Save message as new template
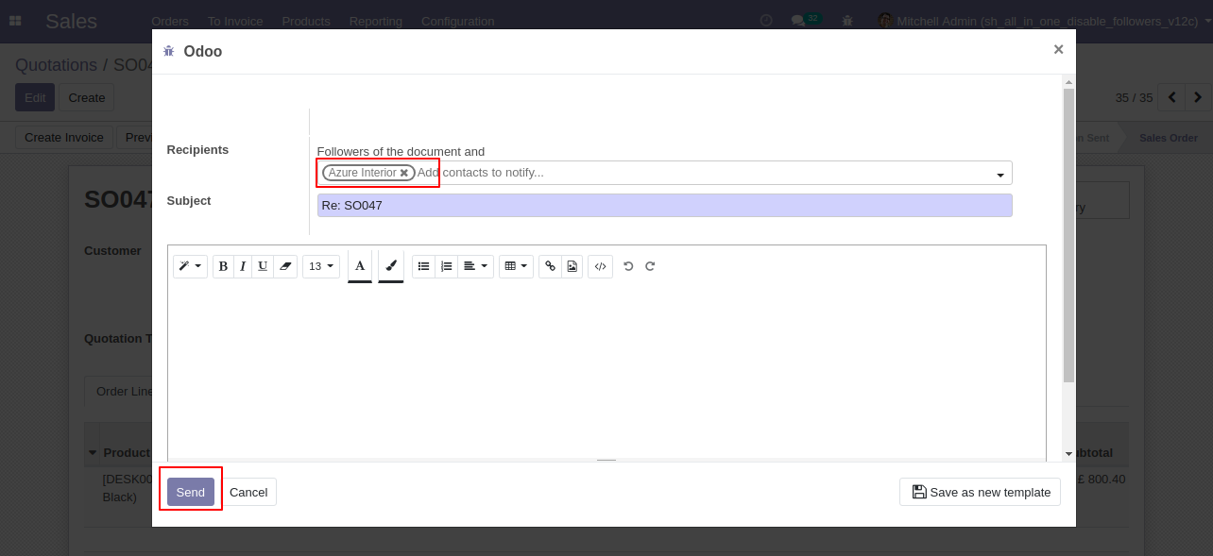Viewport: 1213px width, 556px height. click(980, 492)
